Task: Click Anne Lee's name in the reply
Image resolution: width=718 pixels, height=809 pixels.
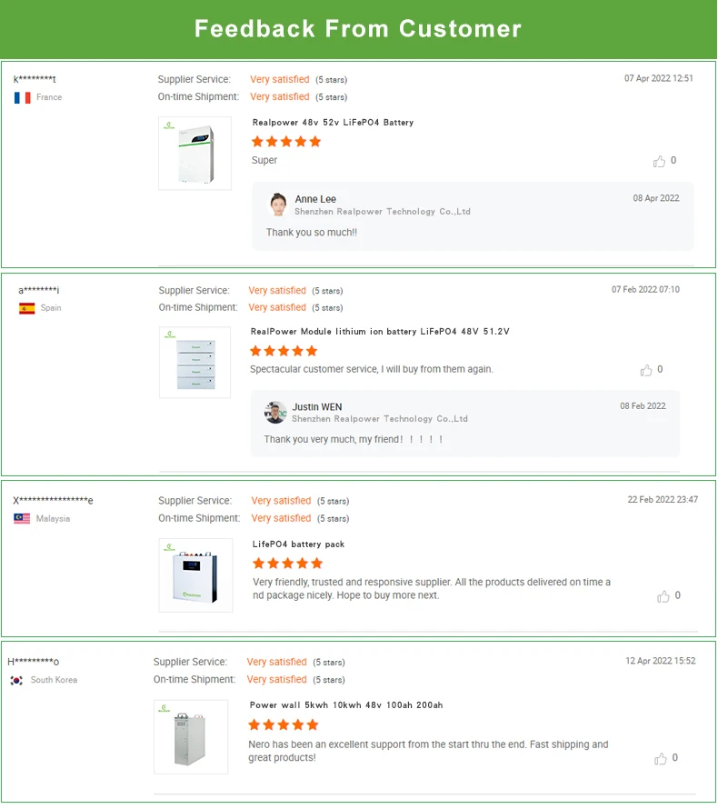Action: click(315, 199)
